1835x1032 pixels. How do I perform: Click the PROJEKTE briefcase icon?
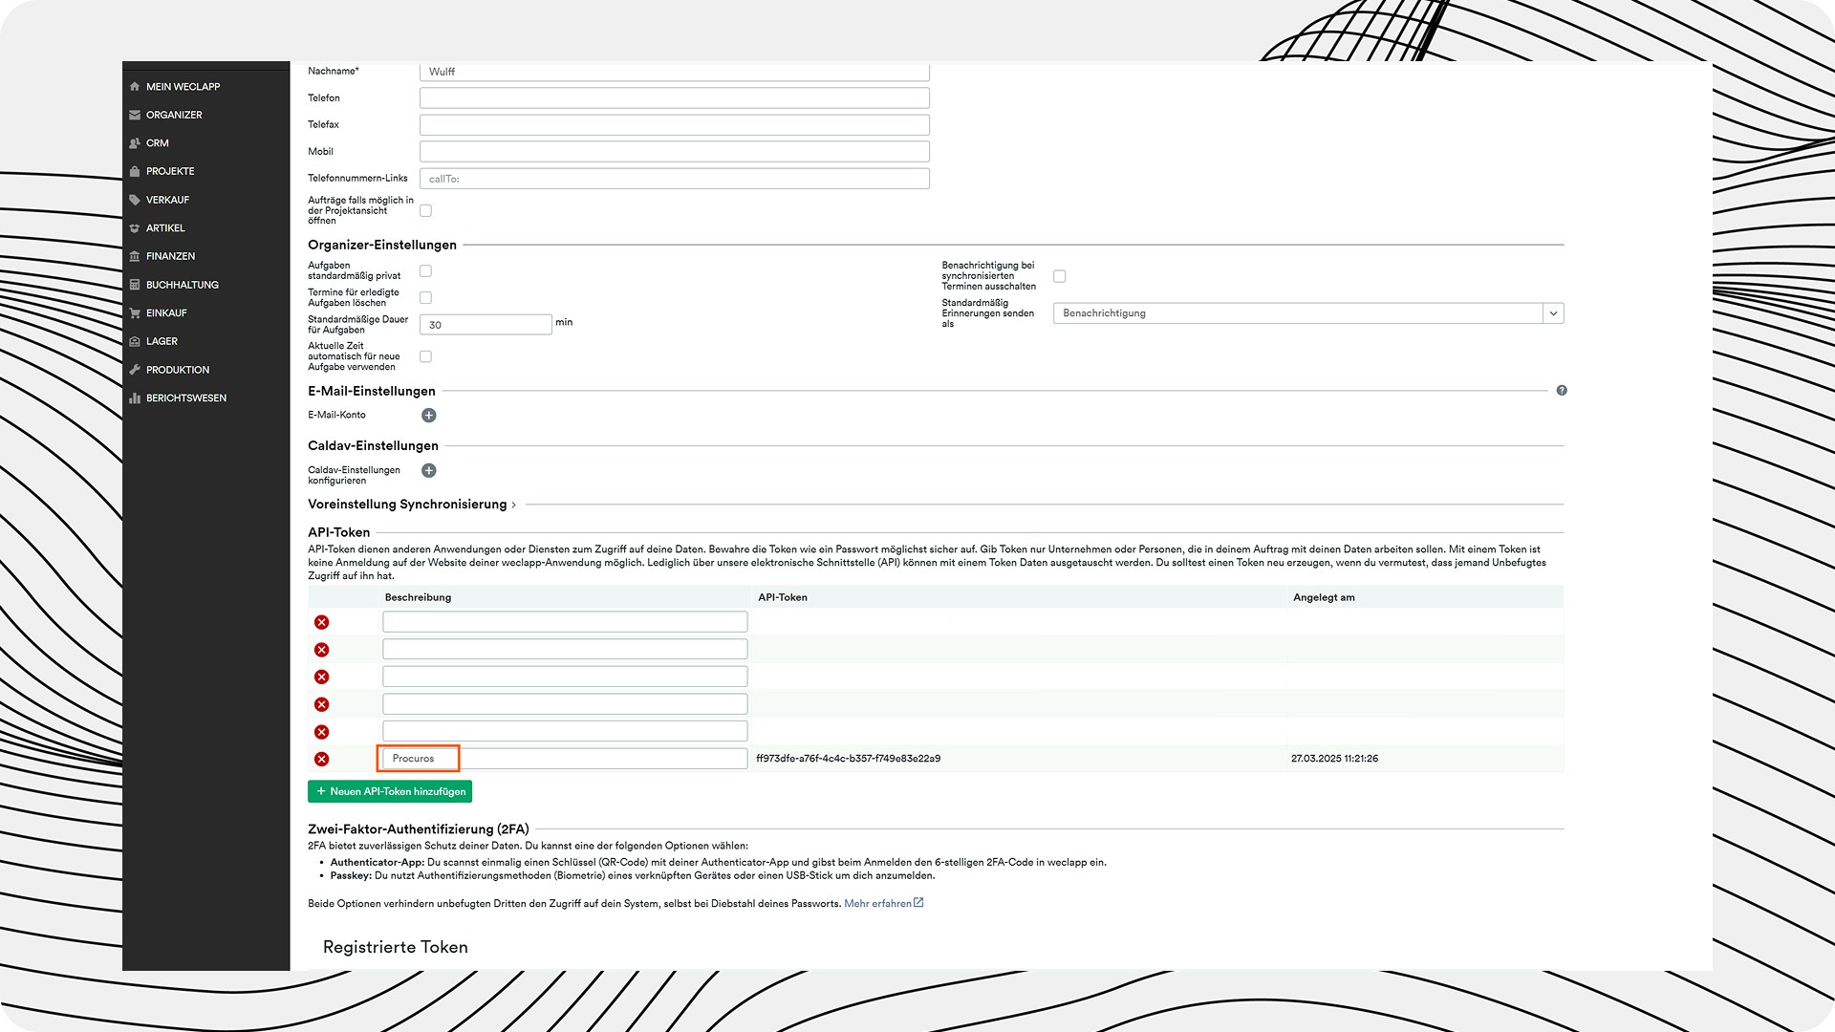(135, 172)
